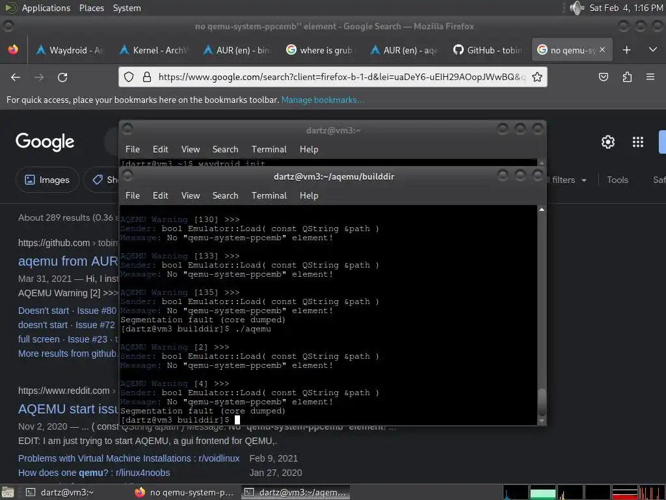Switch to the 'where is grub' tab
The height and width of the screenshot is (500, 666).
coord(321,49)
